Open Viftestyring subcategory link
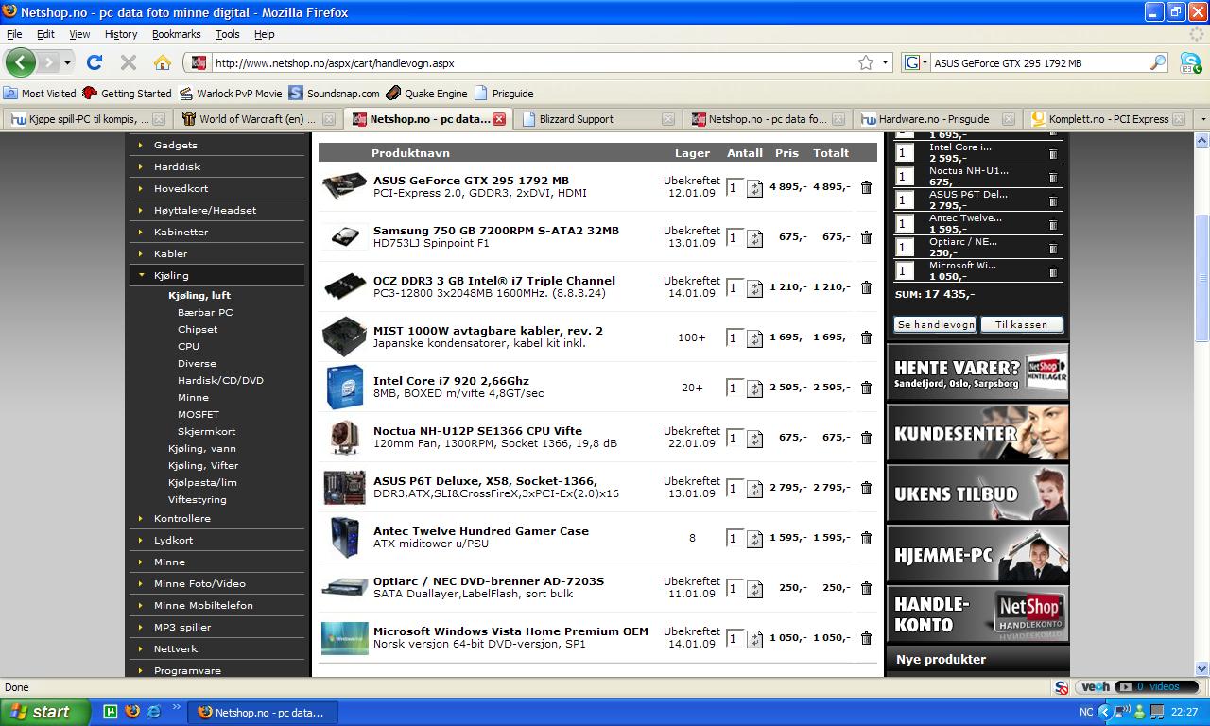This screenshot has height=726, width=1210. point(198,499)
